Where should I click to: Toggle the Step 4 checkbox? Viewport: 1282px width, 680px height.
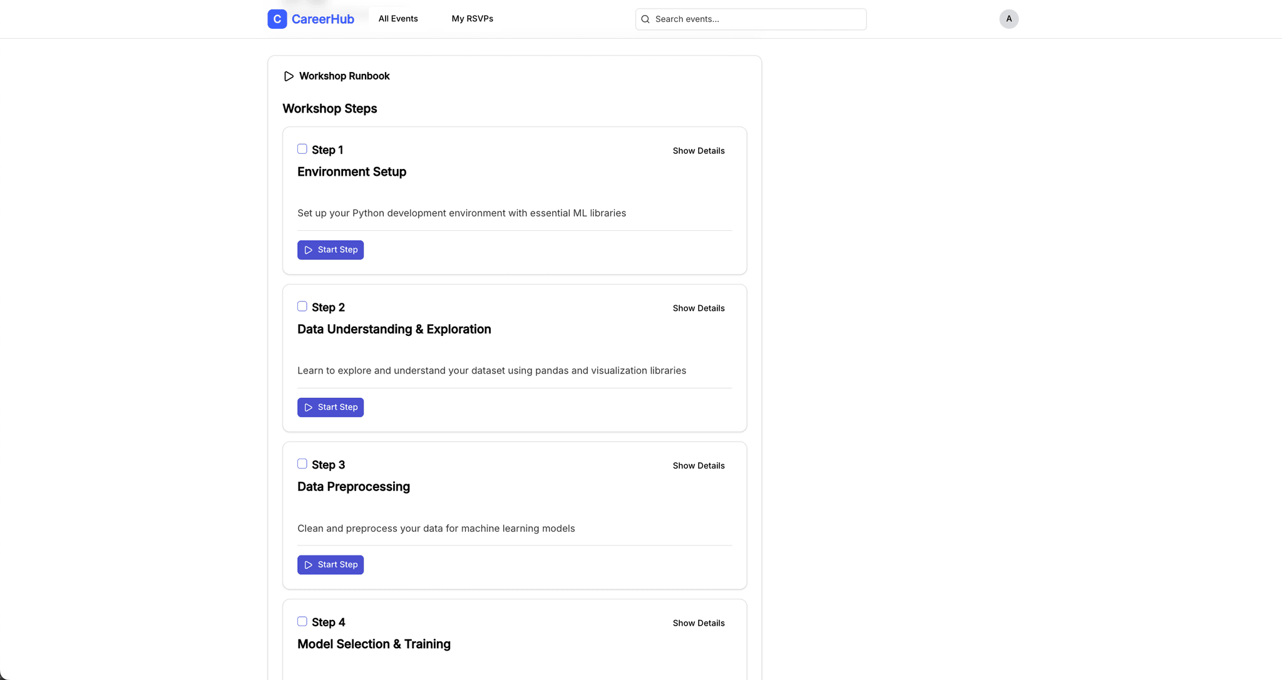pos(302,621)
